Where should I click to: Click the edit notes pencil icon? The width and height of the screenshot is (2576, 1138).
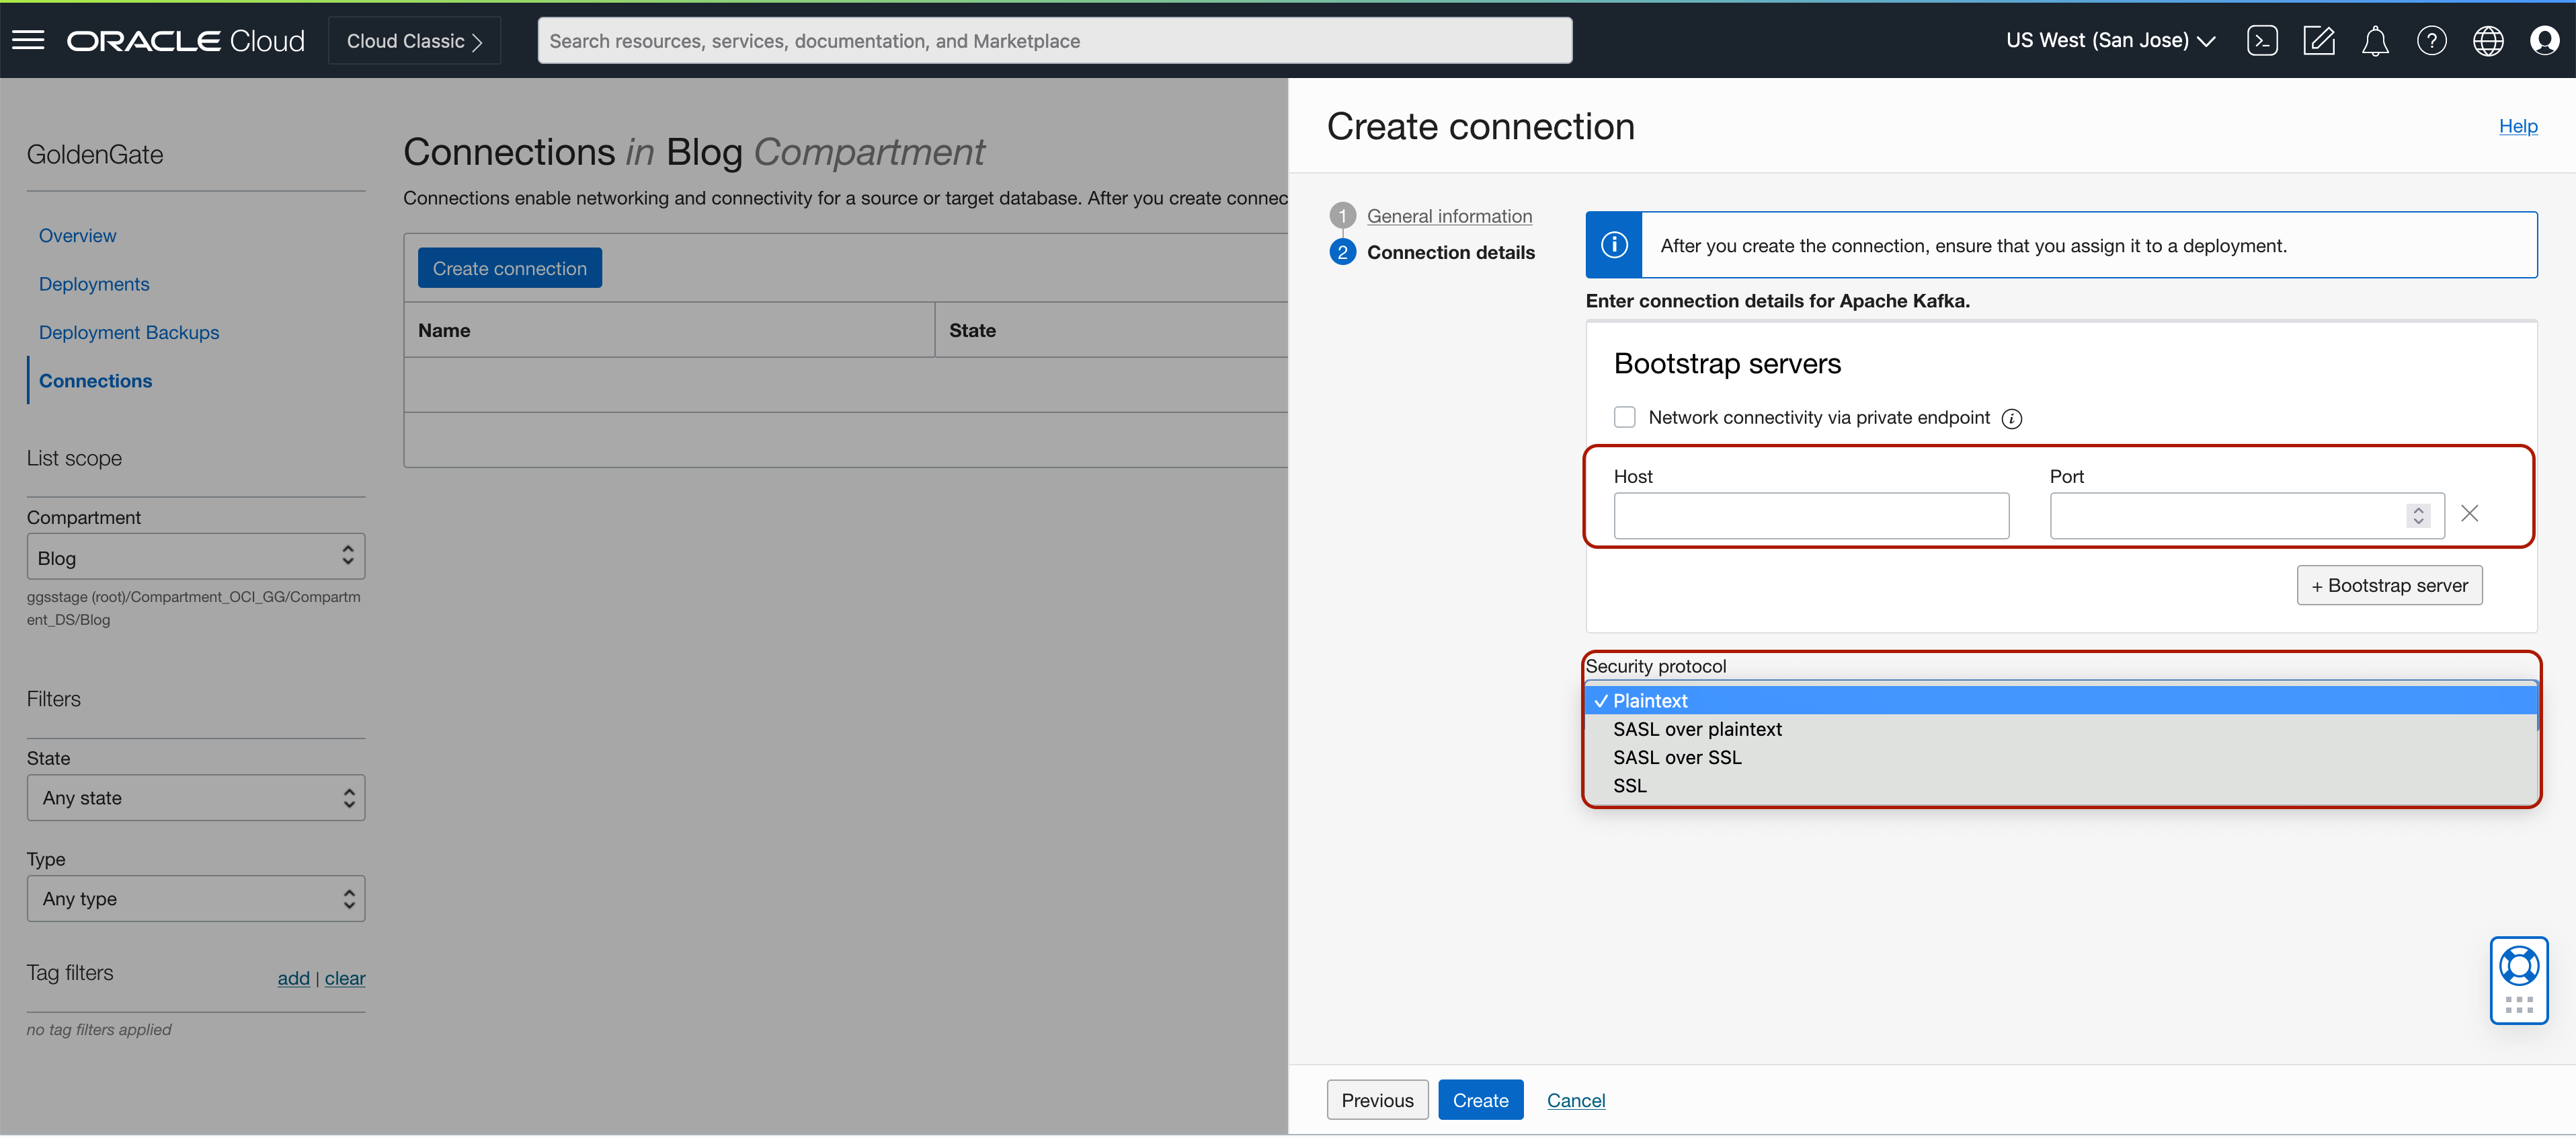click(x=2318, y=40)
